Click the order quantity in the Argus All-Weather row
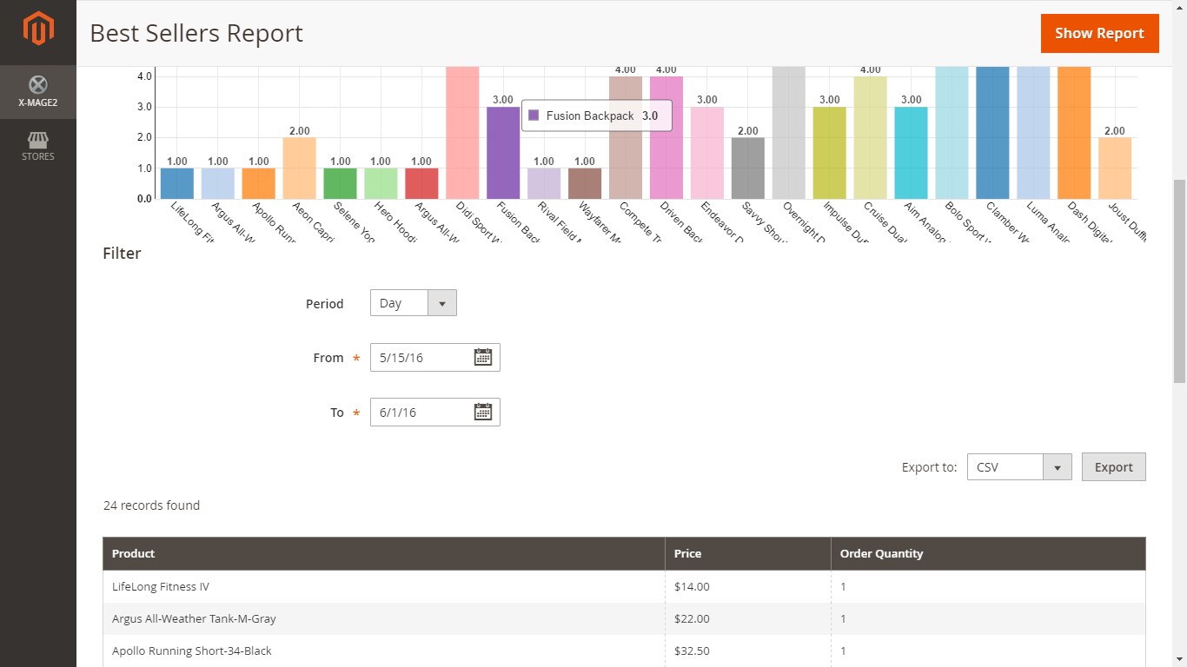The height and width of the screenshot is (667, 1187). tap(988, 618)
